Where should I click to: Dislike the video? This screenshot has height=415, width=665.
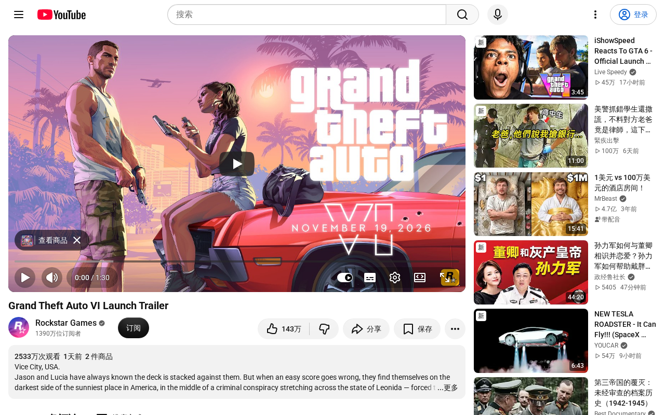(x=324, y=329)
